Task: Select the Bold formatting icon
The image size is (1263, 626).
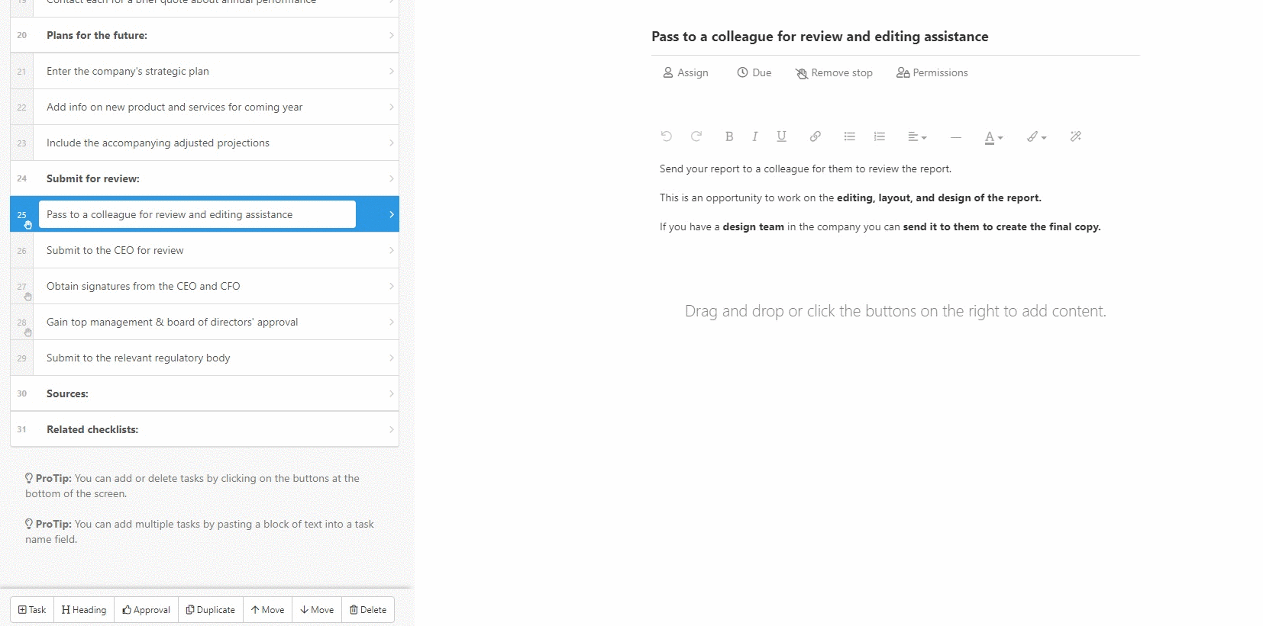Action: (728, 136)
